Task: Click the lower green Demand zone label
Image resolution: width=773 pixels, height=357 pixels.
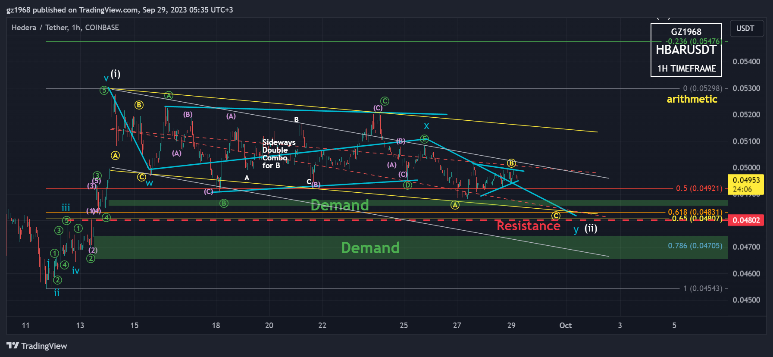Action: 370,248
